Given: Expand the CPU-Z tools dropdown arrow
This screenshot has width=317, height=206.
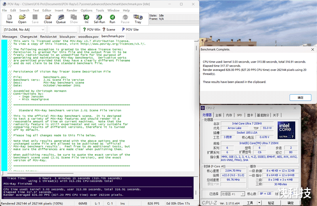Looking at the screenshot, I should (259, 202).
